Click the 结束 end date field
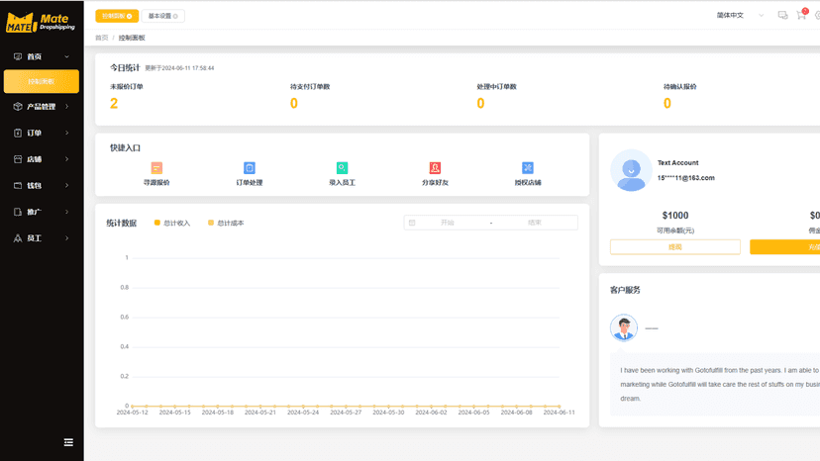 [535, 223]
